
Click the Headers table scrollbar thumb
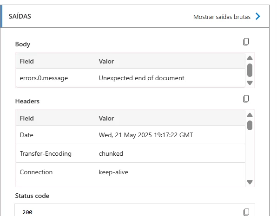click(250, 126)
